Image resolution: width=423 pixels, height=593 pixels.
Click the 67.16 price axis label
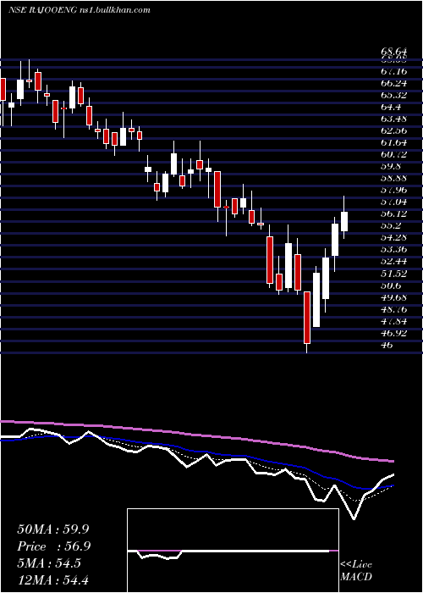tap(393, 72)
